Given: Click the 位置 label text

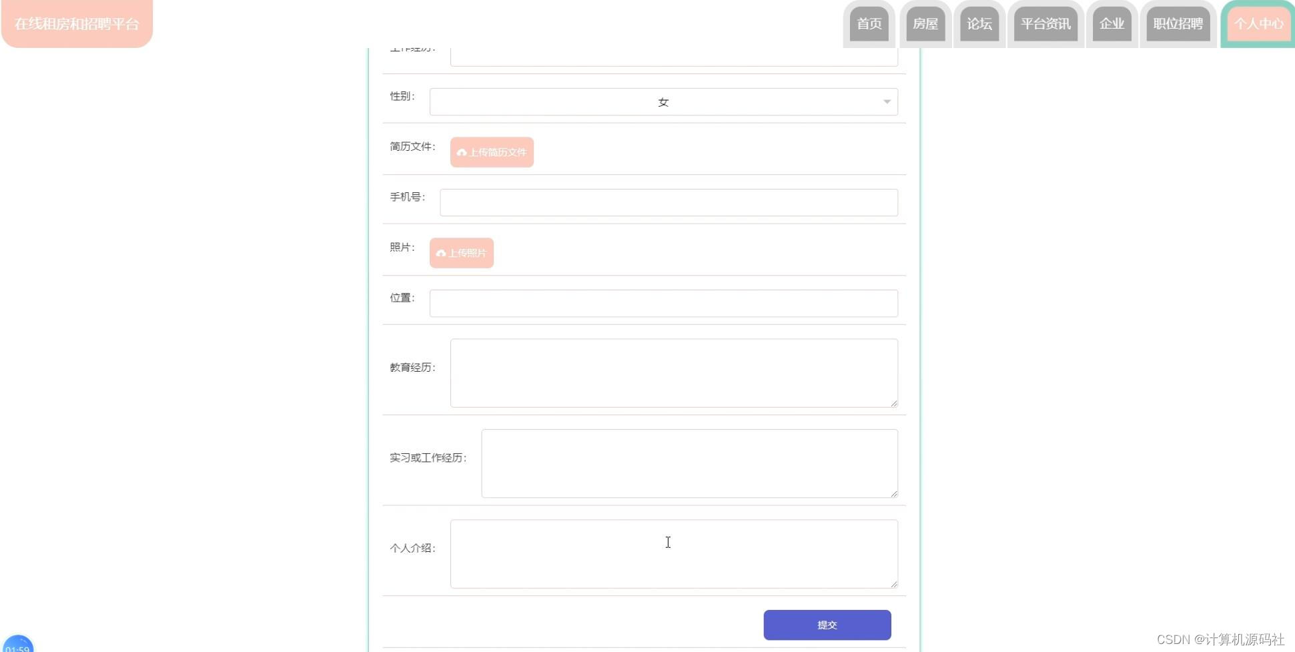Looking at the screenshot, I should (402, 298).
